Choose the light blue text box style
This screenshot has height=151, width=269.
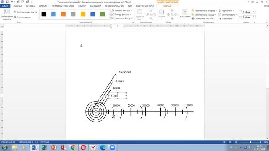click(x=53, y=14)
